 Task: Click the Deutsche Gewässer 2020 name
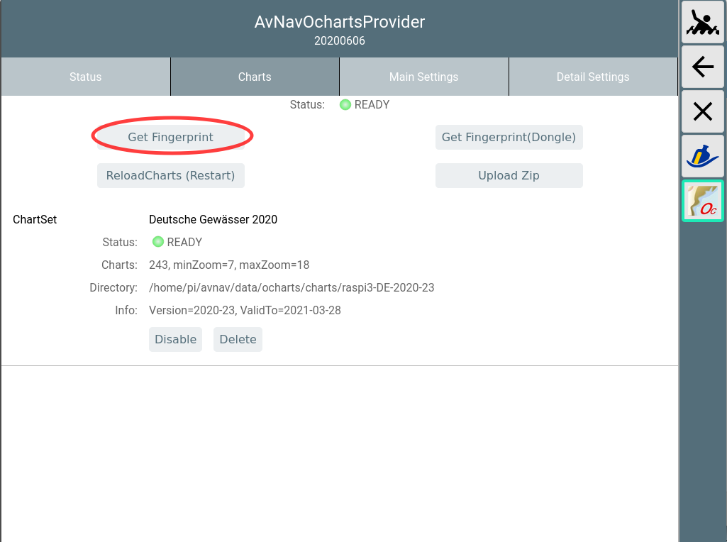213,219
